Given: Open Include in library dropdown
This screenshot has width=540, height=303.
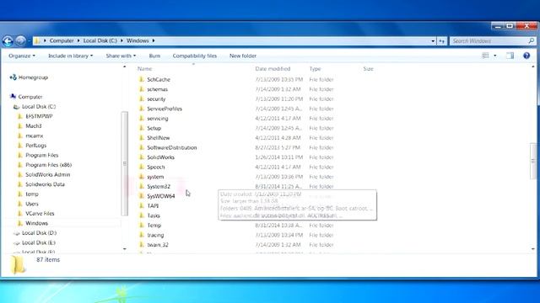Looking at the screenshot, I should coord(70,56).
